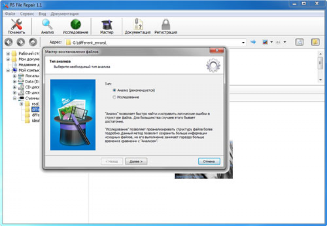Viewport: 327px width, 226px height.
Task: Click the preview magnifier icon on address bar
Action: [x=299, y=42]
